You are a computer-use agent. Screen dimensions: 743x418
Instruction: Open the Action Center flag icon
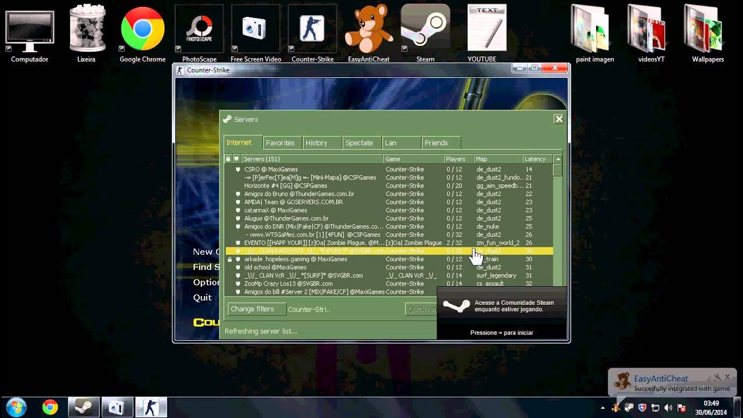(682, 408)
